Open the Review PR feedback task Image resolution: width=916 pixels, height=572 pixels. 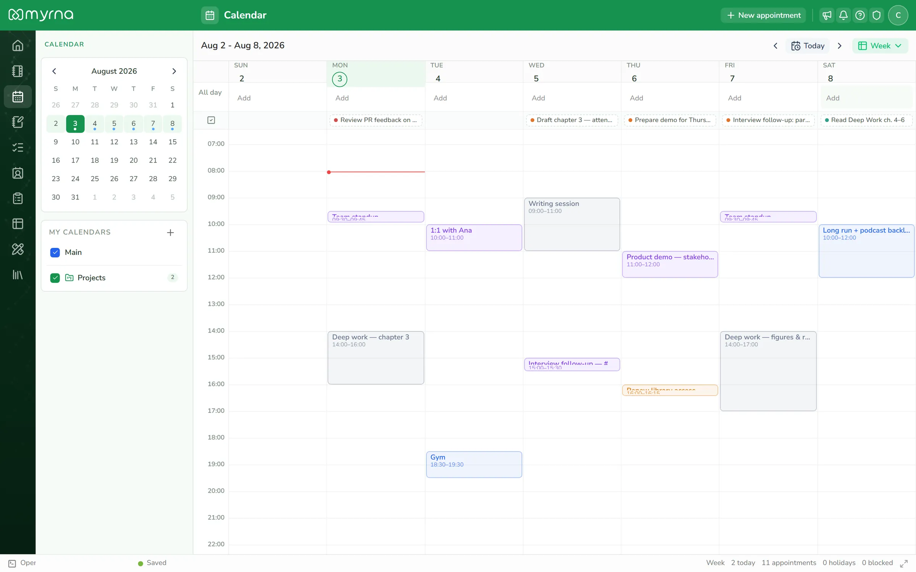[376, 120]
